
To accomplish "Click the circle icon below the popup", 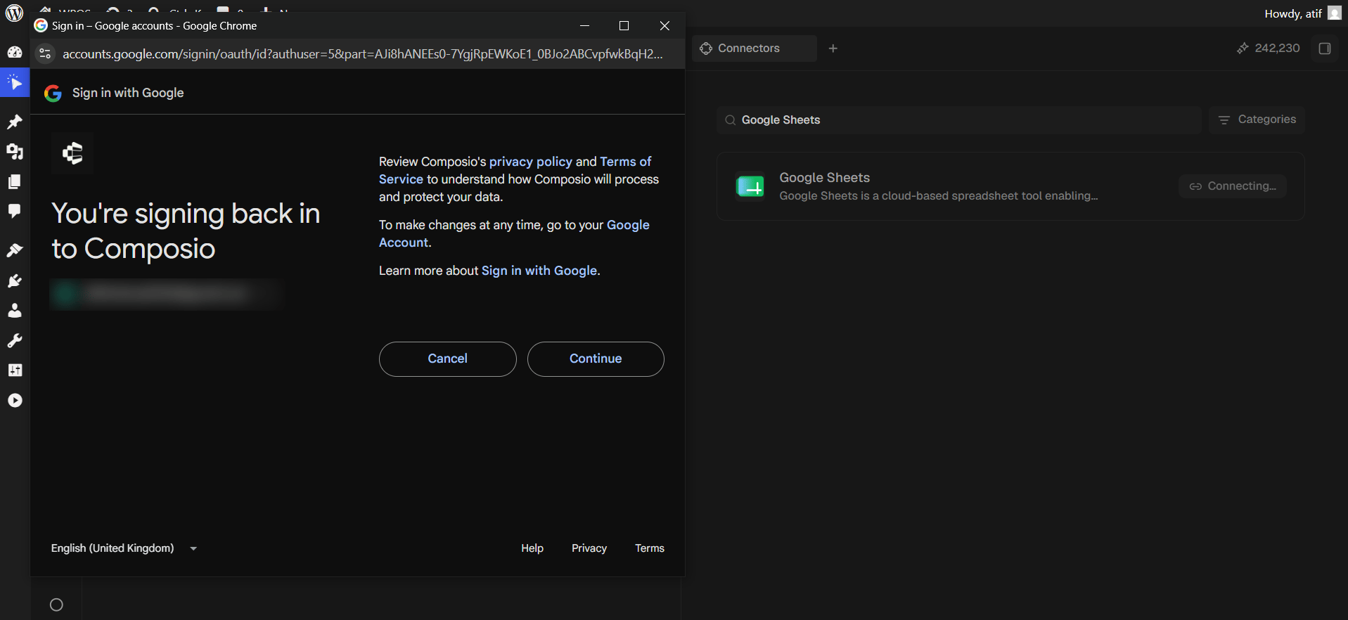I will pyautogui.click(x=57, y=605).
